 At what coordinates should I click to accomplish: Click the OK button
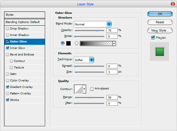(160, 14)
